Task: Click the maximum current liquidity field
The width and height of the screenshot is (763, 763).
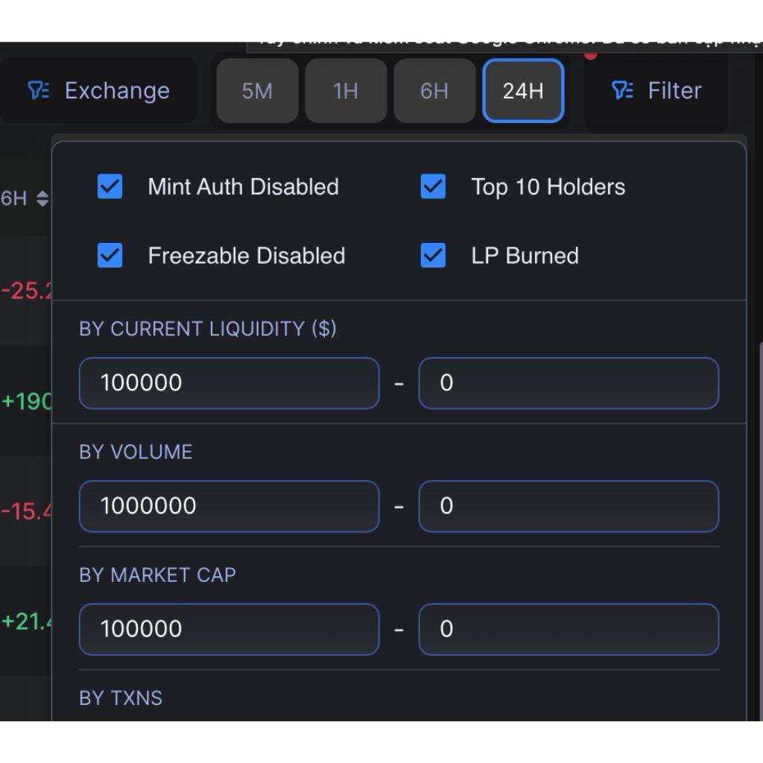Action: tap(569, 383)
